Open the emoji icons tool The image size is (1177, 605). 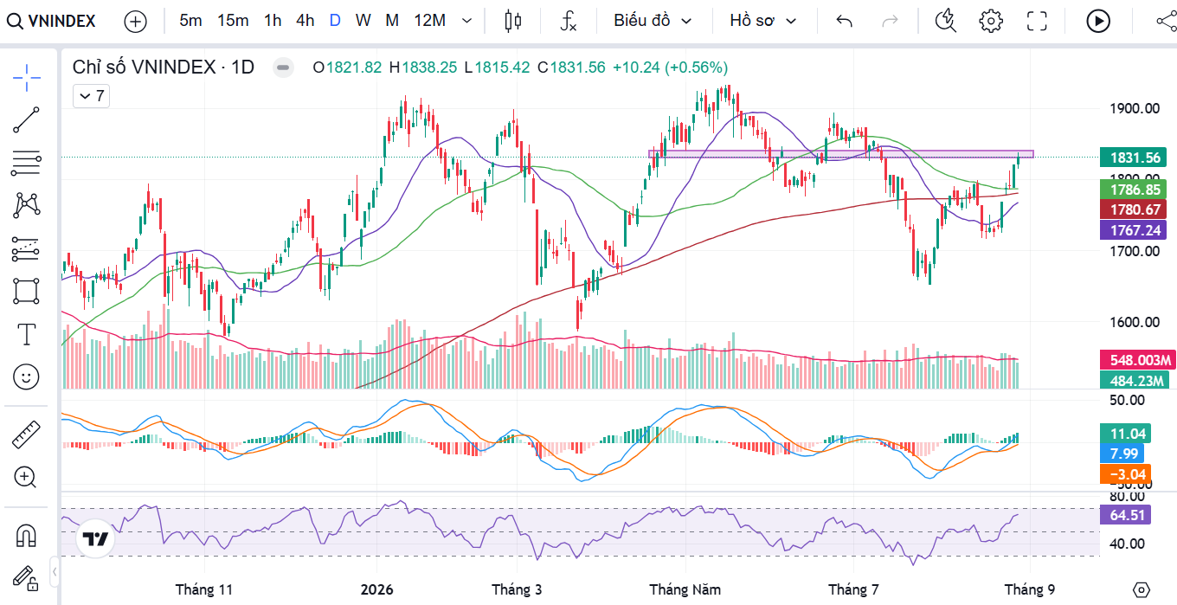point(27,377)
